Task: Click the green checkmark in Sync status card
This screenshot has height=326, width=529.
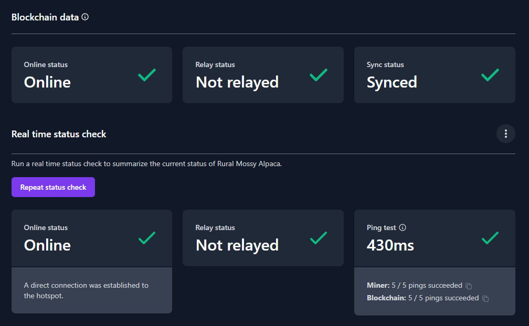Action: (x=490, y=75)
